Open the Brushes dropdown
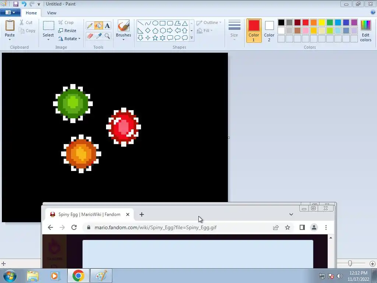Image resolution: width=377 pixels, height=283 pixels. coord(123,39)
